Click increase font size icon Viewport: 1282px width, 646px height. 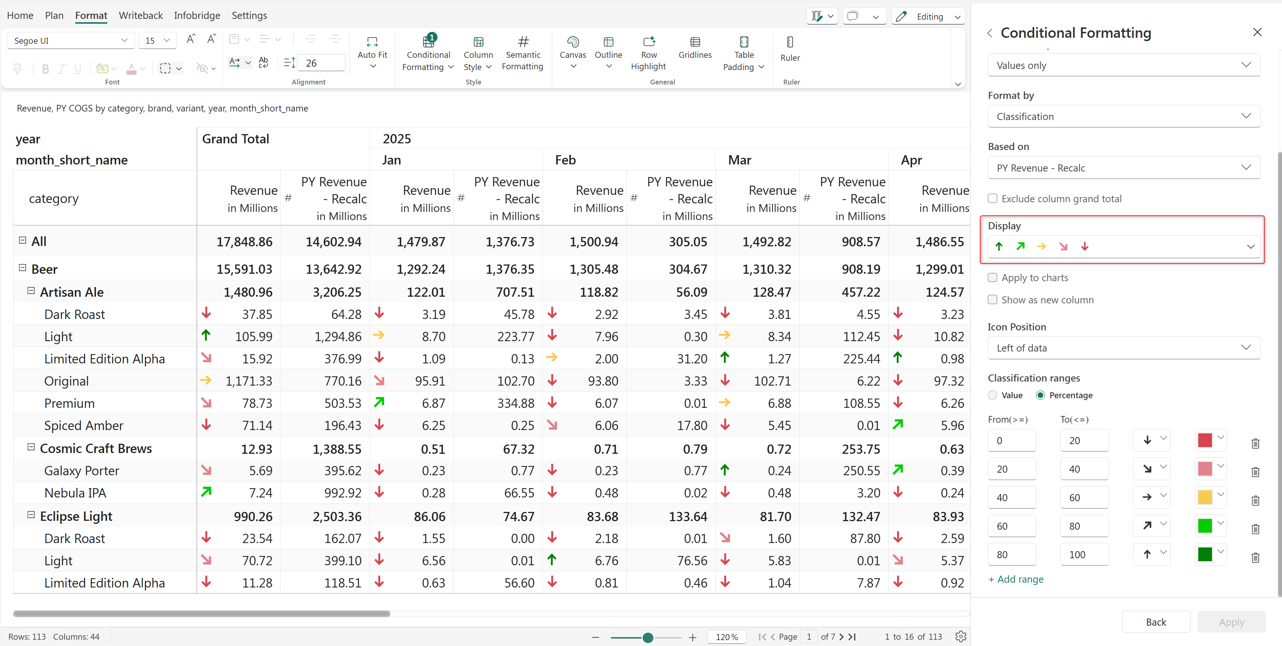coord(191,40)
